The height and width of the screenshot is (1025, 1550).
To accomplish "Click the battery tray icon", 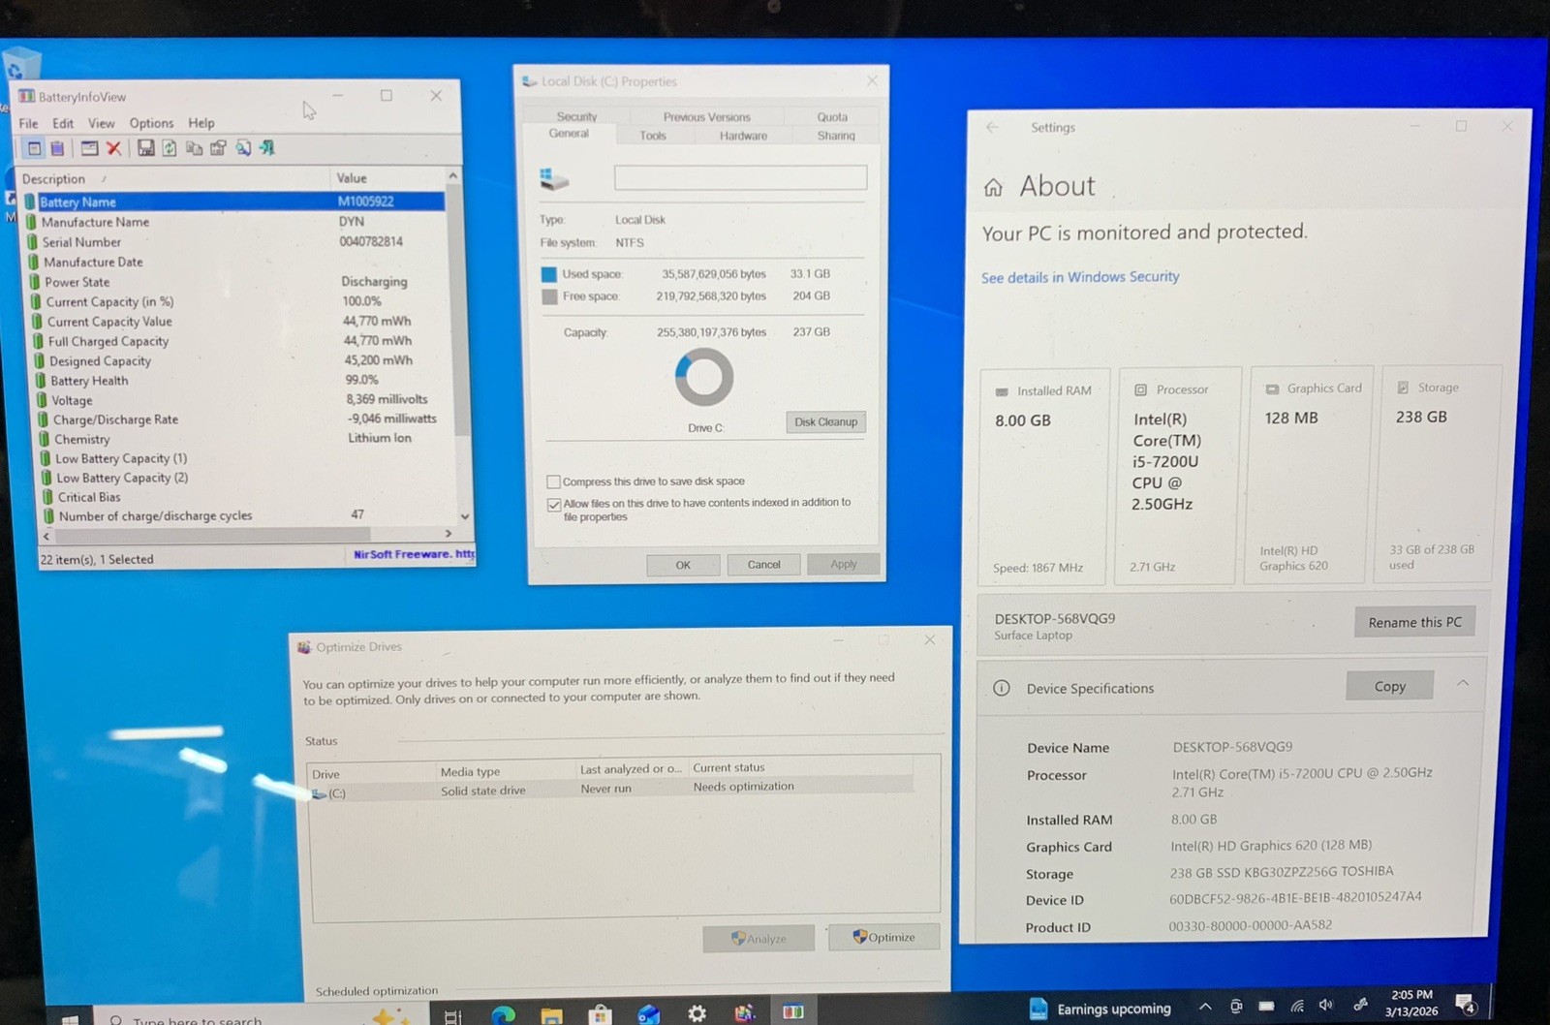I will pos(1266,1006).
